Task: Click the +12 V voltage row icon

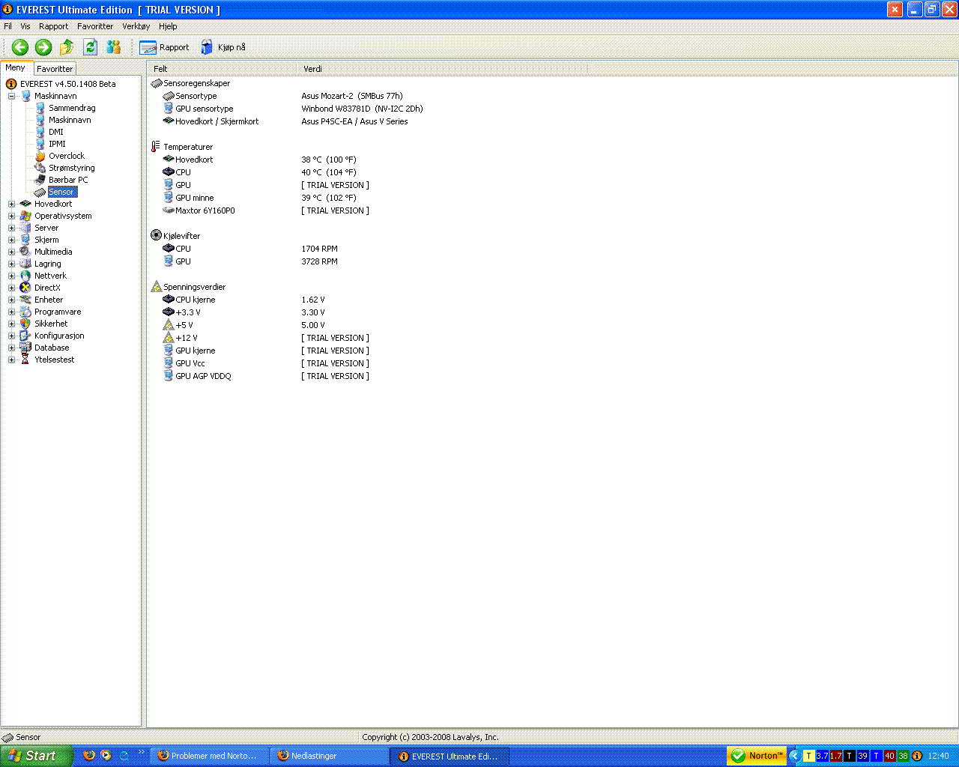Action: click(169, 338)
